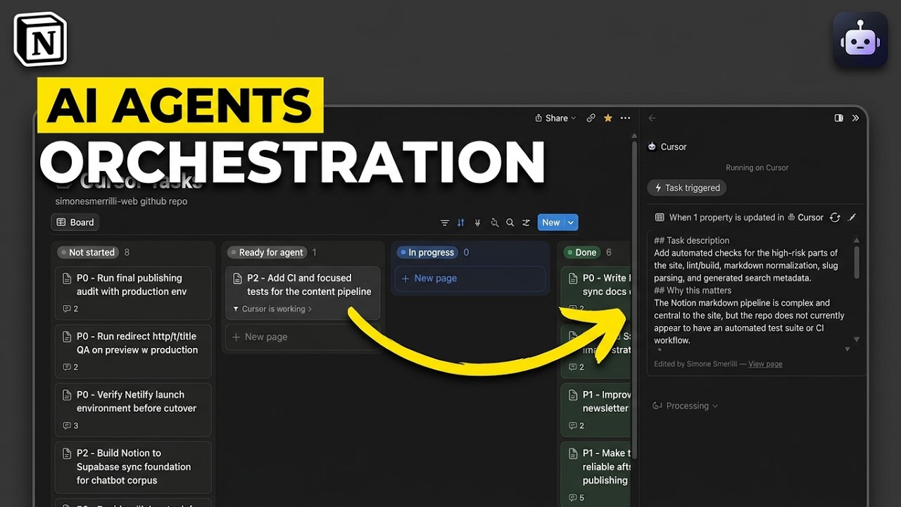Click the '## Task description' heading text
This screenshot has height=507, width=901.
point(691,240)
